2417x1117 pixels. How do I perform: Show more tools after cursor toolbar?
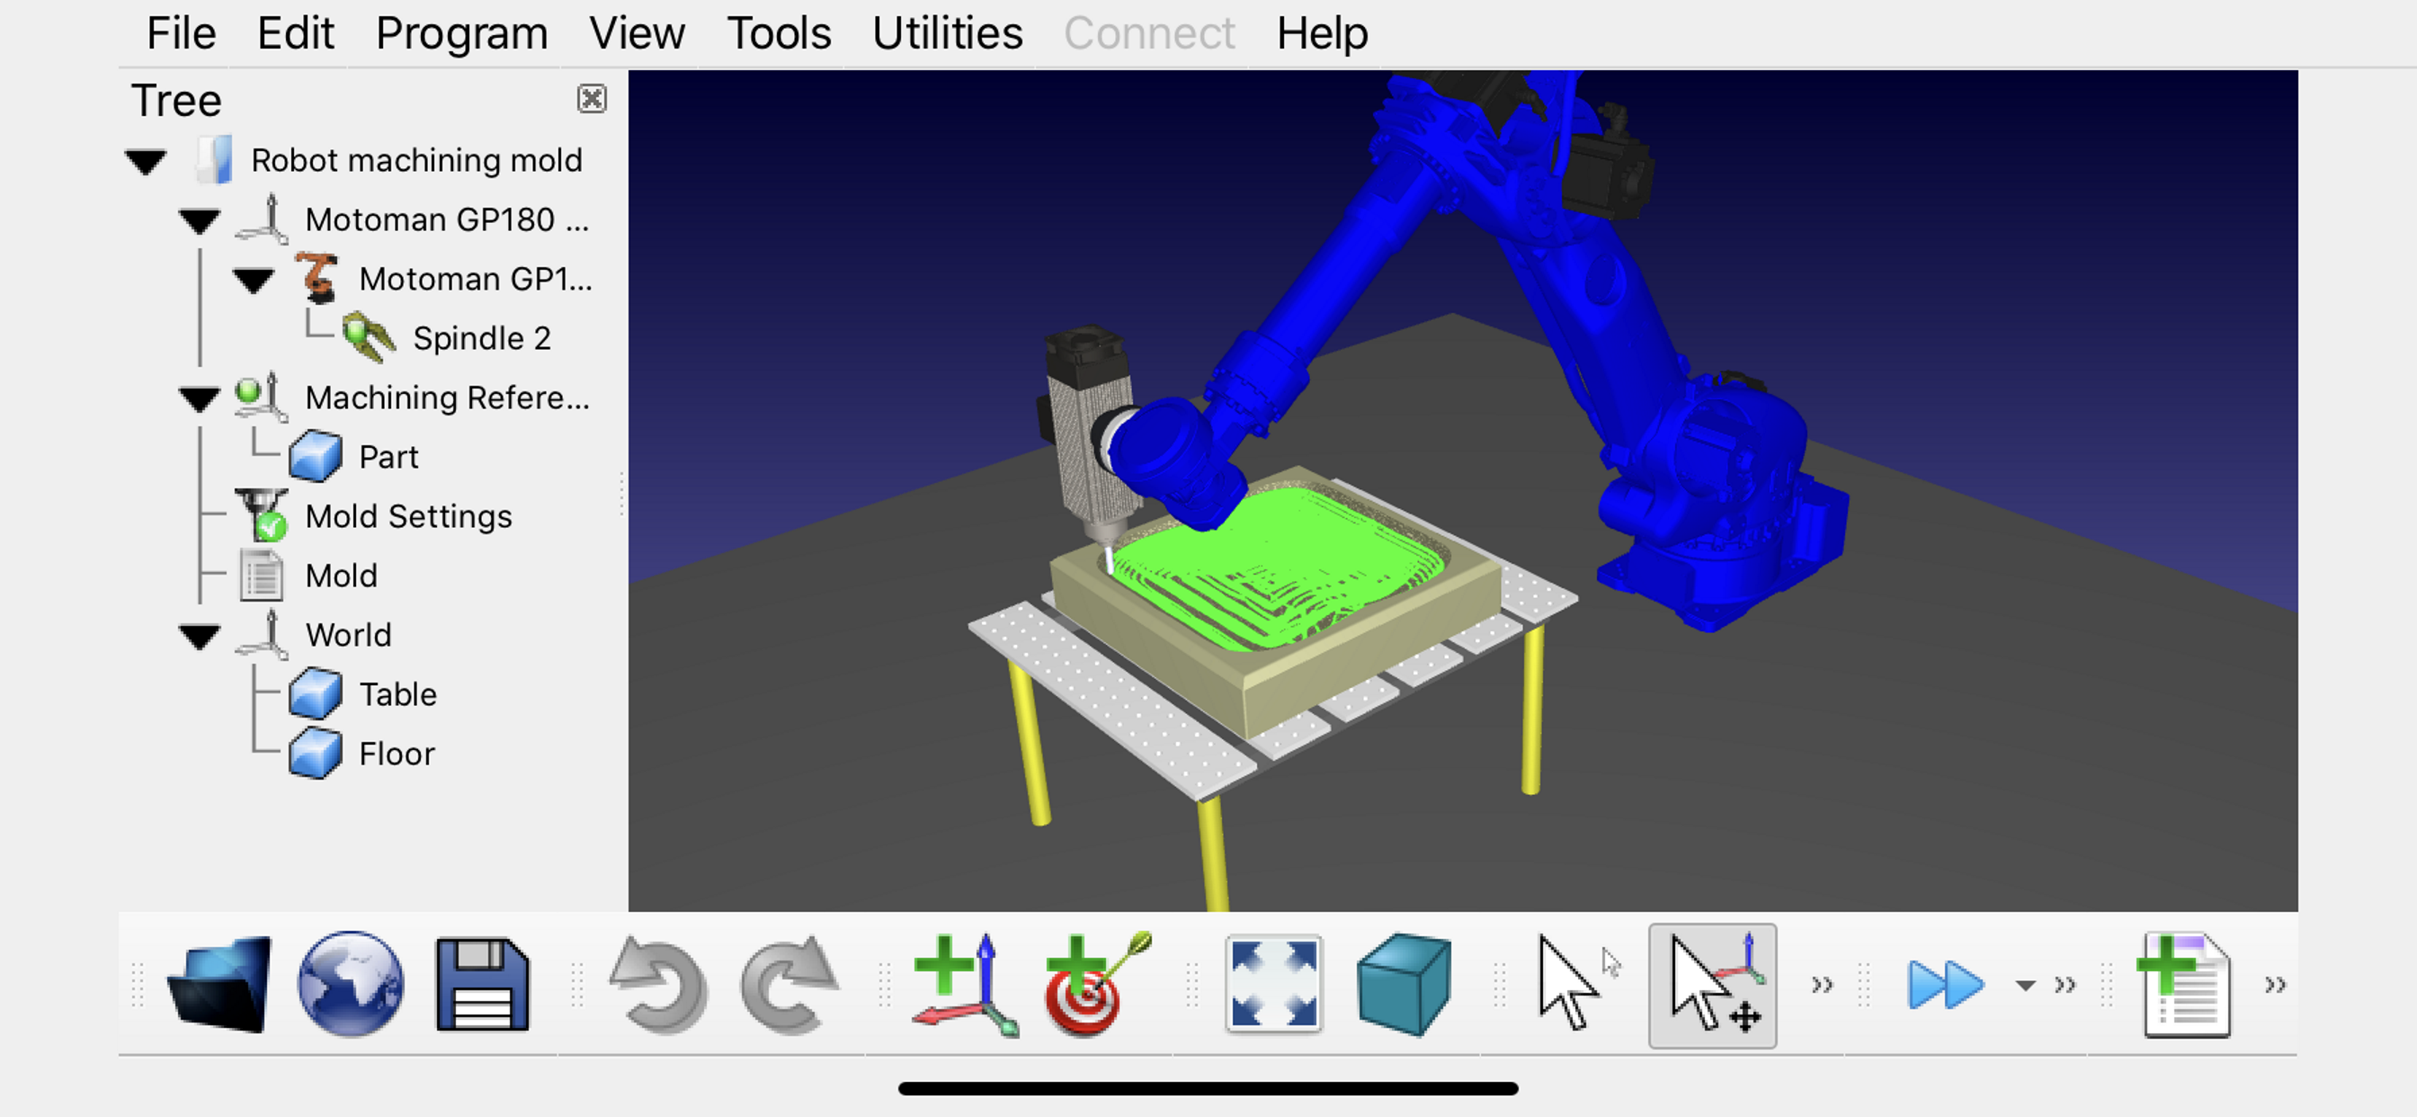pyautogui.click(x=1821, y=985)
